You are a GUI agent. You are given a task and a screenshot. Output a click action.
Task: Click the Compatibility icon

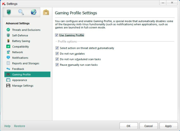8,47
